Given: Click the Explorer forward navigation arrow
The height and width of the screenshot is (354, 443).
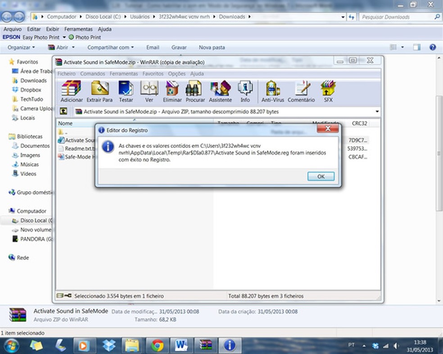Looking at the screenshot, I should [19, 17].
